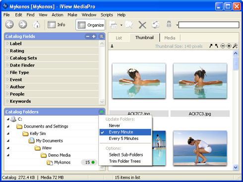Click the Home house icon
Screen dimensions: 243x182
point(36,25)
